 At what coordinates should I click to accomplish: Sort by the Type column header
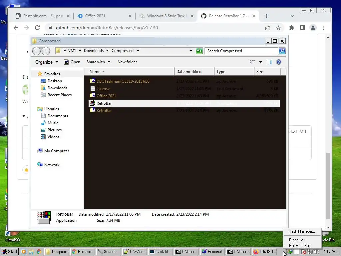234,72
